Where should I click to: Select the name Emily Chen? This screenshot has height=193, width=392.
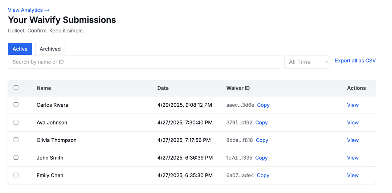point(50,175)
